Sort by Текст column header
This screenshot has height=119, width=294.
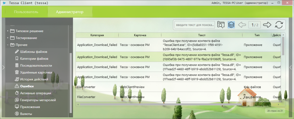pyautogui.click(x=202, y=35)
